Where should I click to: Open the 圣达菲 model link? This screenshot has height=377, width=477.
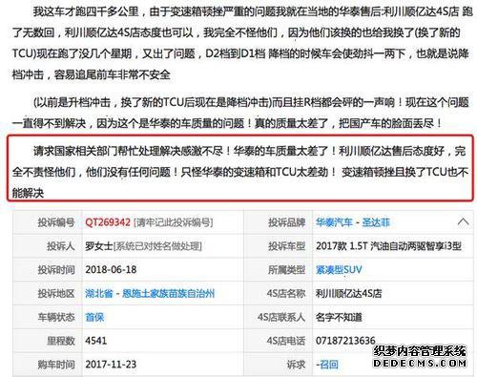pyautogui.click(x=376, y=222)
